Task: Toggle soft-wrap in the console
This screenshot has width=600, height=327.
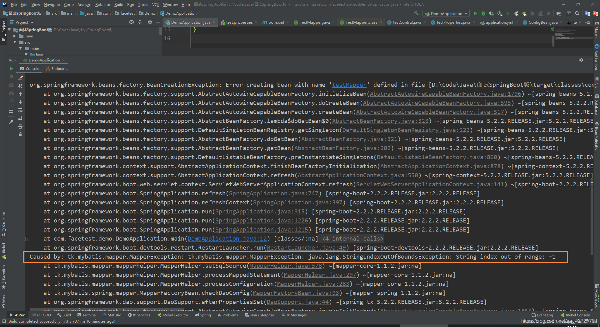Action: (x=20, y=110)
